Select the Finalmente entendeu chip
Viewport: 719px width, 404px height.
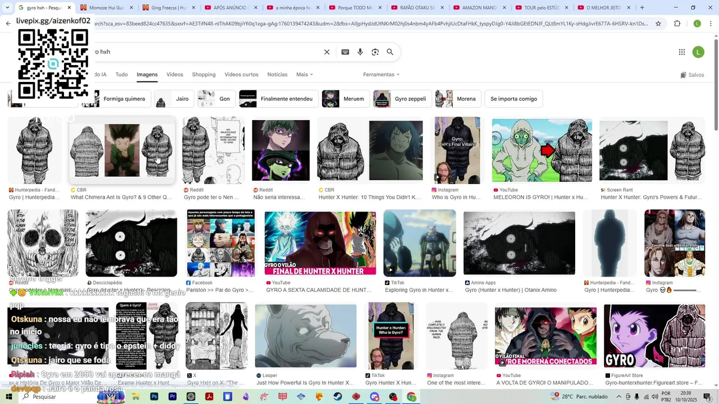279,99
